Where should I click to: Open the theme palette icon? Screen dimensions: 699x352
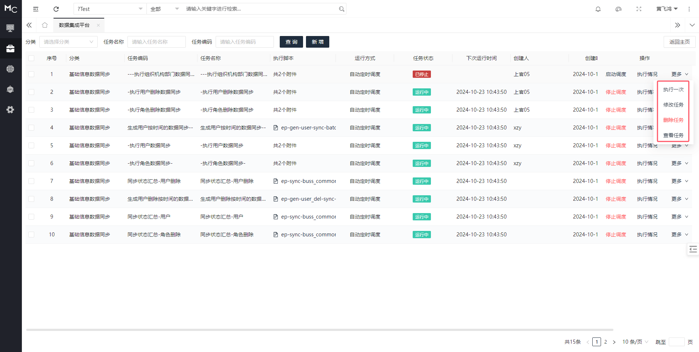pos(618,9)
